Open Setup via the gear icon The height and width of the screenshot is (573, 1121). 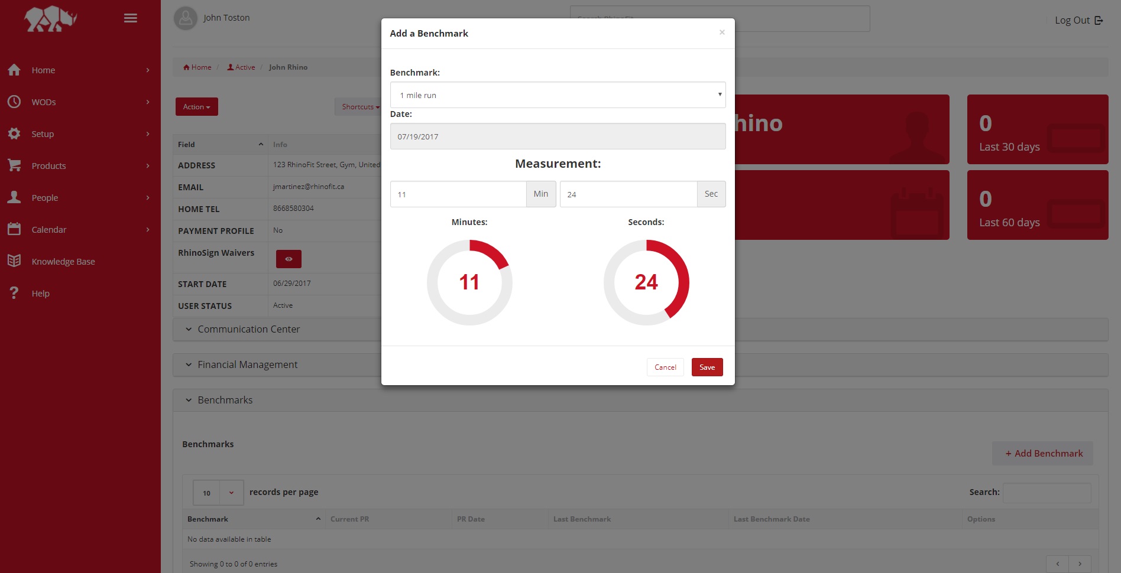[x=14, y=134]
